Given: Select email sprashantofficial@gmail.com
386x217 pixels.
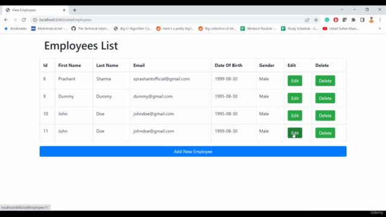Looking at the screenshot, I should coord(162,79).
